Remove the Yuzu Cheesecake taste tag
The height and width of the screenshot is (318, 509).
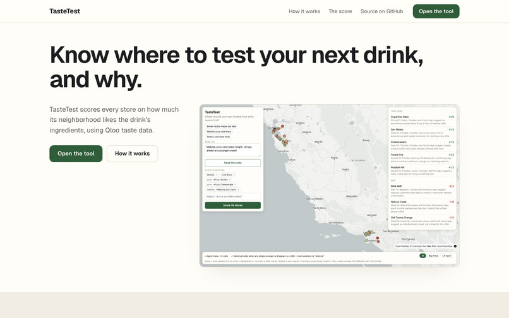pyautogui.click(x=236, y=185)
